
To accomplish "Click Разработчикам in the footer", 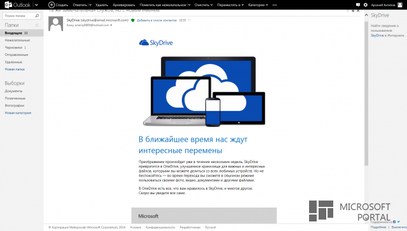I will coord(190,227).
